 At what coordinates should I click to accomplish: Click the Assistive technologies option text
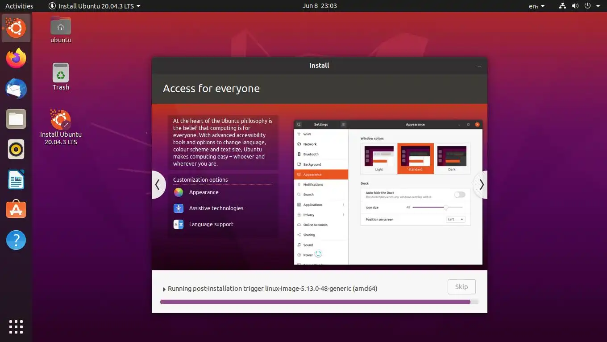(216, 208)
